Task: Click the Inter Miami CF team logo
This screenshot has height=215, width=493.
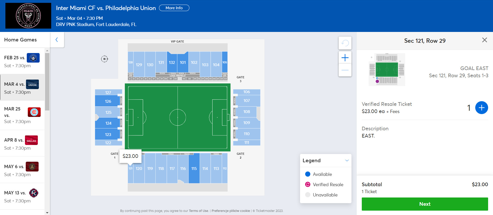Action: click(28, 16)
